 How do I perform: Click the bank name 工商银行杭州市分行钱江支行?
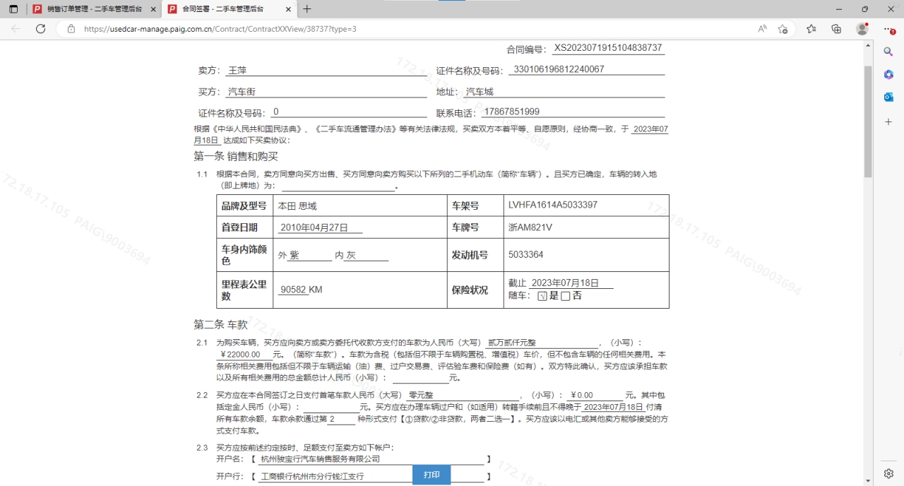312,477
